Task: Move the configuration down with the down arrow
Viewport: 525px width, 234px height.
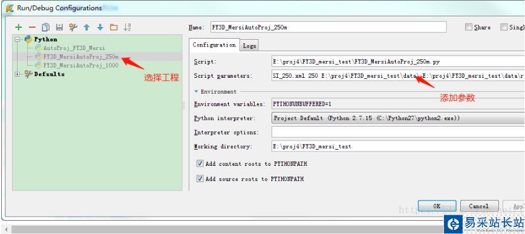Action: (x=100, y=27)
